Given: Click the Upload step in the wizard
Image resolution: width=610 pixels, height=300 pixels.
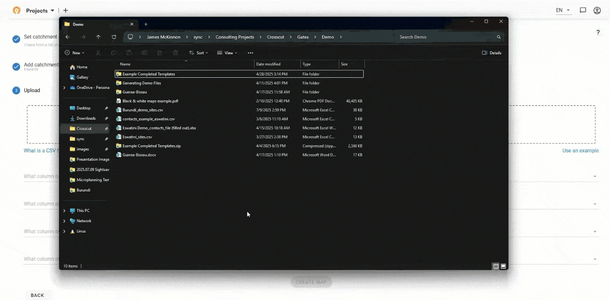Looking at the screenshot, I should tap(26, 90).
